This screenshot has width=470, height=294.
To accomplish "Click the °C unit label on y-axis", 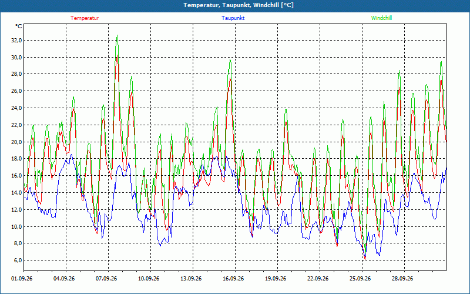I will pos(19,26).
